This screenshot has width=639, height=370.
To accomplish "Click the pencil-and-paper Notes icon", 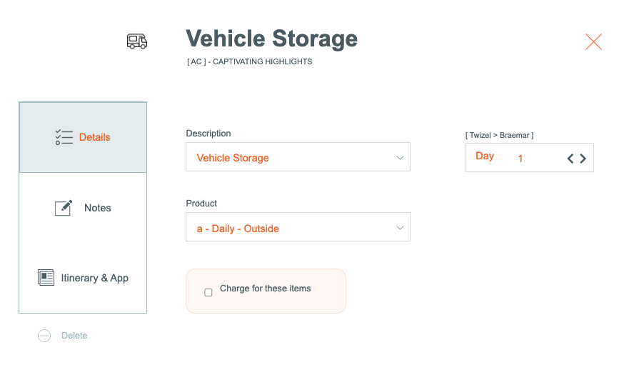I will coord(64,208).
